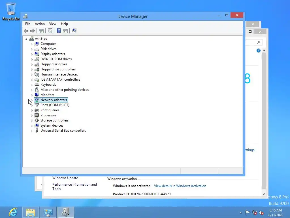Click the blue Help toolbar icon
290x218 pixels.
(59, 31)
